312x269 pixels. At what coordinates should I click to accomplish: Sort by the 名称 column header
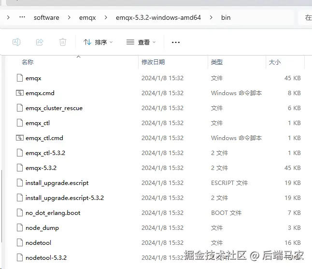pos(28,62)
